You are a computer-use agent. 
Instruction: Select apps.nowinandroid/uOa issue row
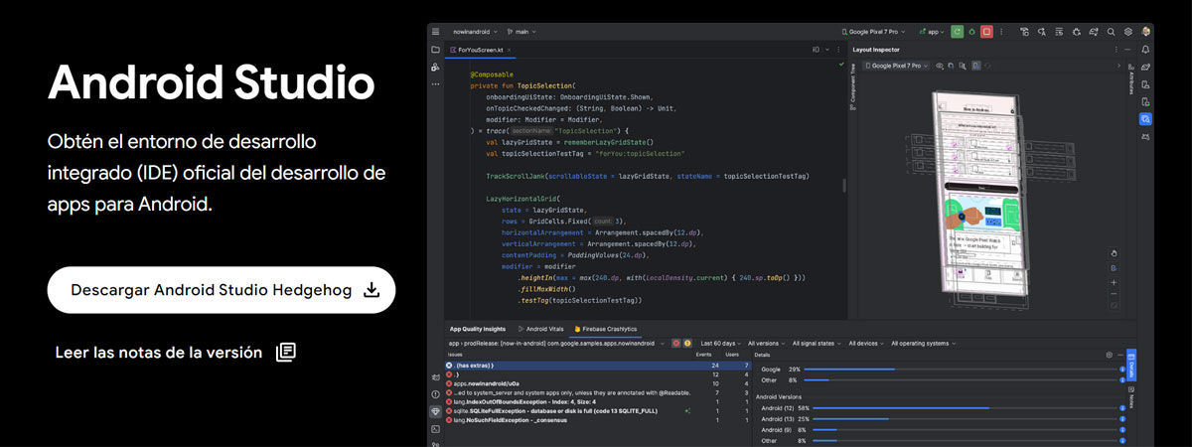598,383
